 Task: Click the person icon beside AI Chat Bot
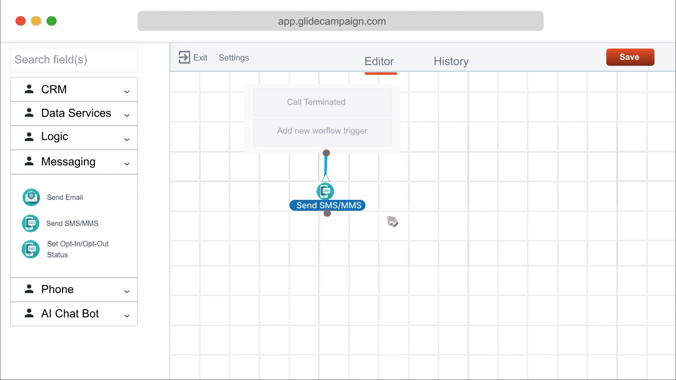(29, 313)
